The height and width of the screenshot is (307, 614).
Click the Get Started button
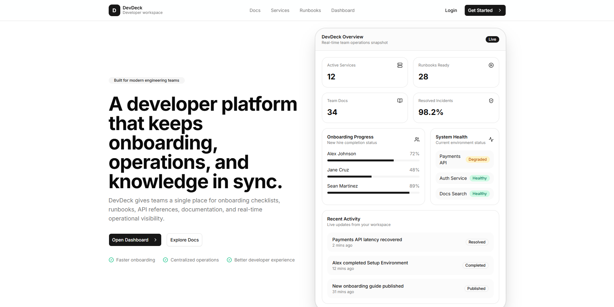pyautogui.click(x=485, y=10)
